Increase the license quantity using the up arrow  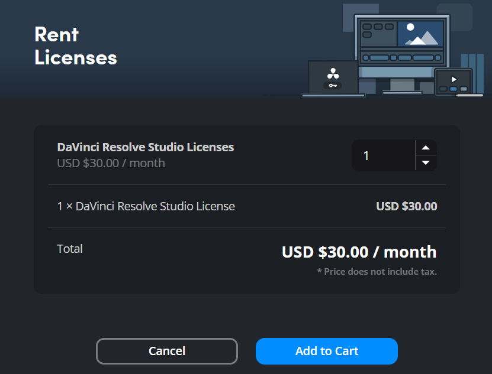point(426,147)
